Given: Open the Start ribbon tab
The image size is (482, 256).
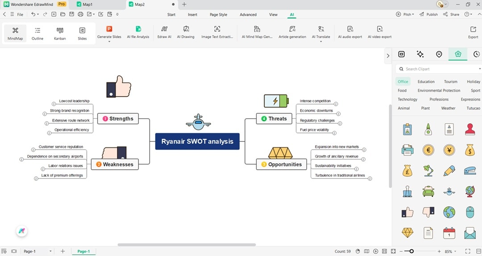Looking at the screenshot, I should [x=171, y=14].
